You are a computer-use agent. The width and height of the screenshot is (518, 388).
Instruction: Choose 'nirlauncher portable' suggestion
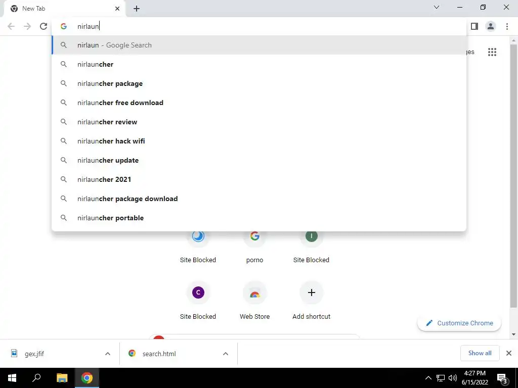pos(259,218)
